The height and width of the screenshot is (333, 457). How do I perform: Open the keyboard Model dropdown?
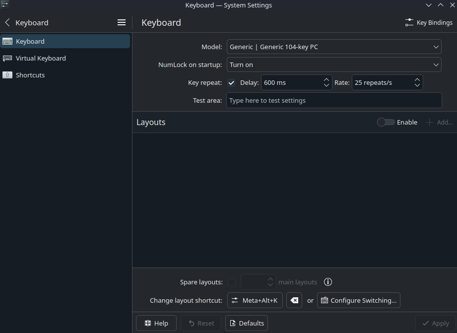[334, 47]
